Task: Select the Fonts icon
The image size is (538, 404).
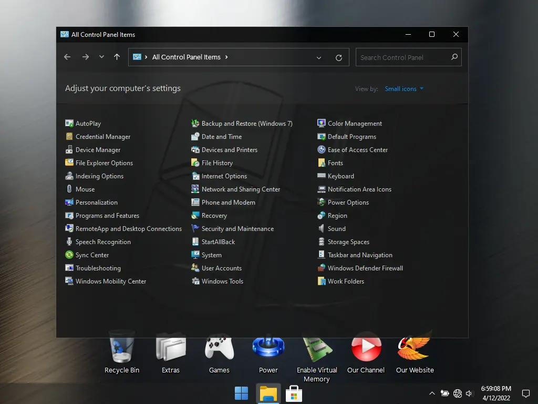Action: [x=322, y=163]
